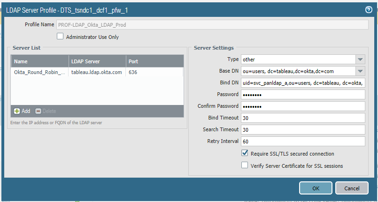This screenshot has height=202, width=378.
Task: Open the Base DN dropdown arrow
Action: [360, 71]
